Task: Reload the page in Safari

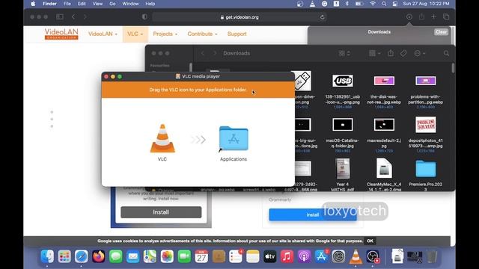Action: pos(323,17)
